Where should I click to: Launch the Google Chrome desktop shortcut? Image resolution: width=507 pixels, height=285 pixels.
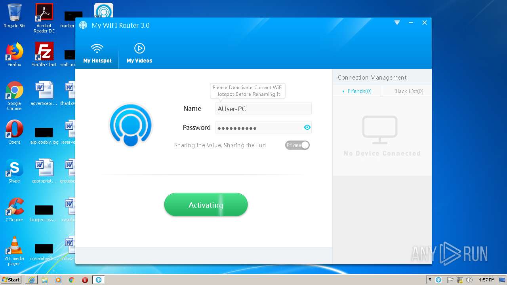[14, 96]
